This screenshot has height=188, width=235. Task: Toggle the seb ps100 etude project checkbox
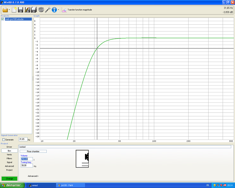[3, 19]
